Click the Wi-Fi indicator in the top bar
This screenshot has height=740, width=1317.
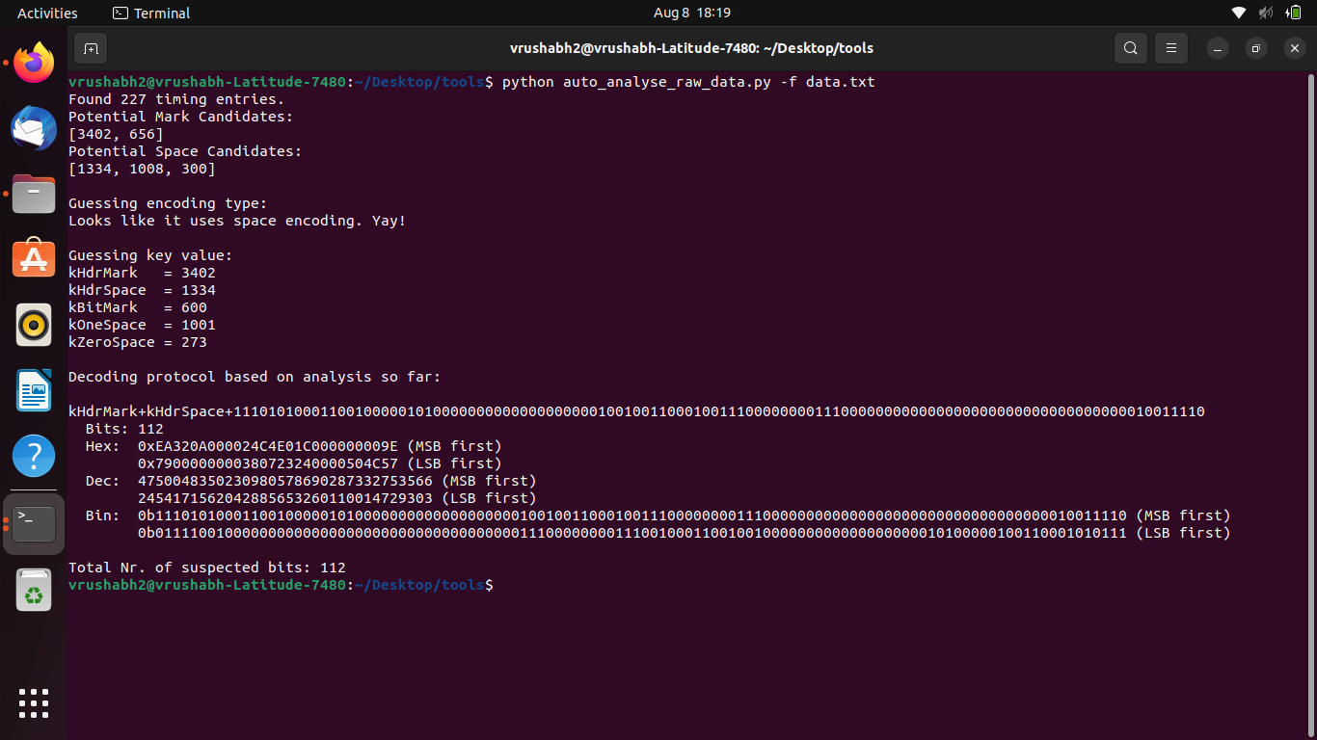1239,13
